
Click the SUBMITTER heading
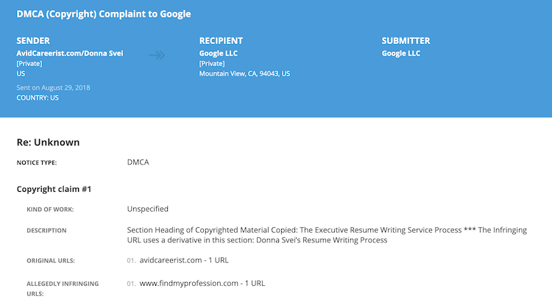click(406, 41)
